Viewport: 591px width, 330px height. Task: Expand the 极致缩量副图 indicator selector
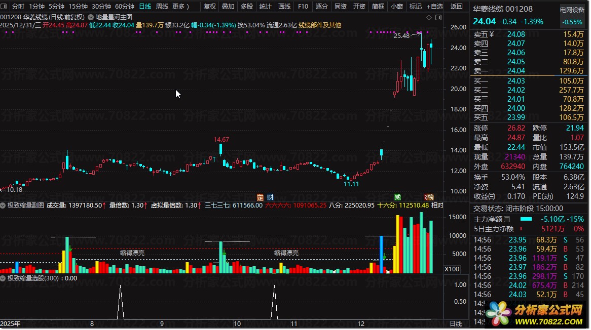pyautogui.click(x=3, y=205)
